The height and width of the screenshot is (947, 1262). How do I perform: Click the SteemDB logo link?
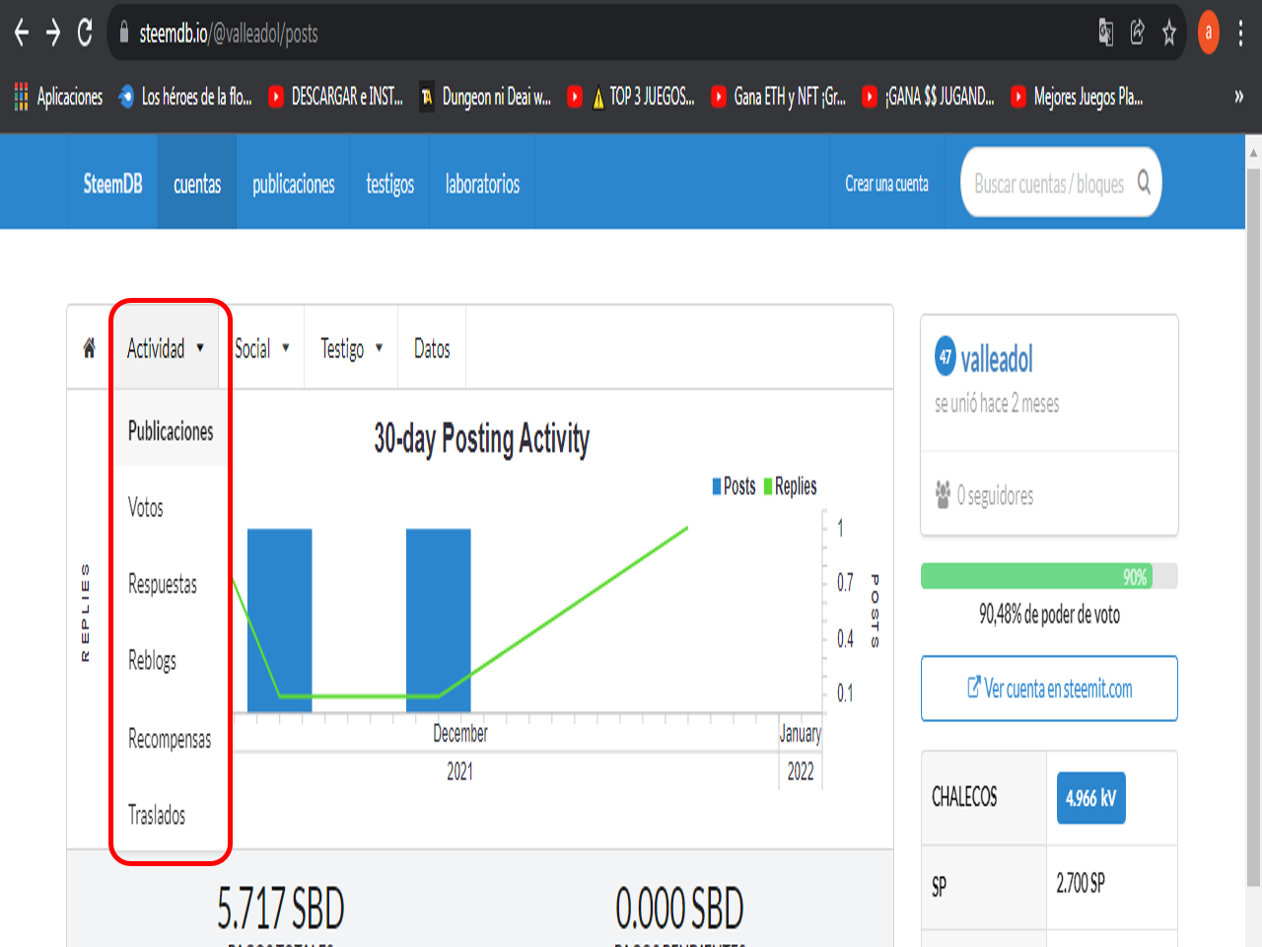pyautogui.click(x=112, y=183)
